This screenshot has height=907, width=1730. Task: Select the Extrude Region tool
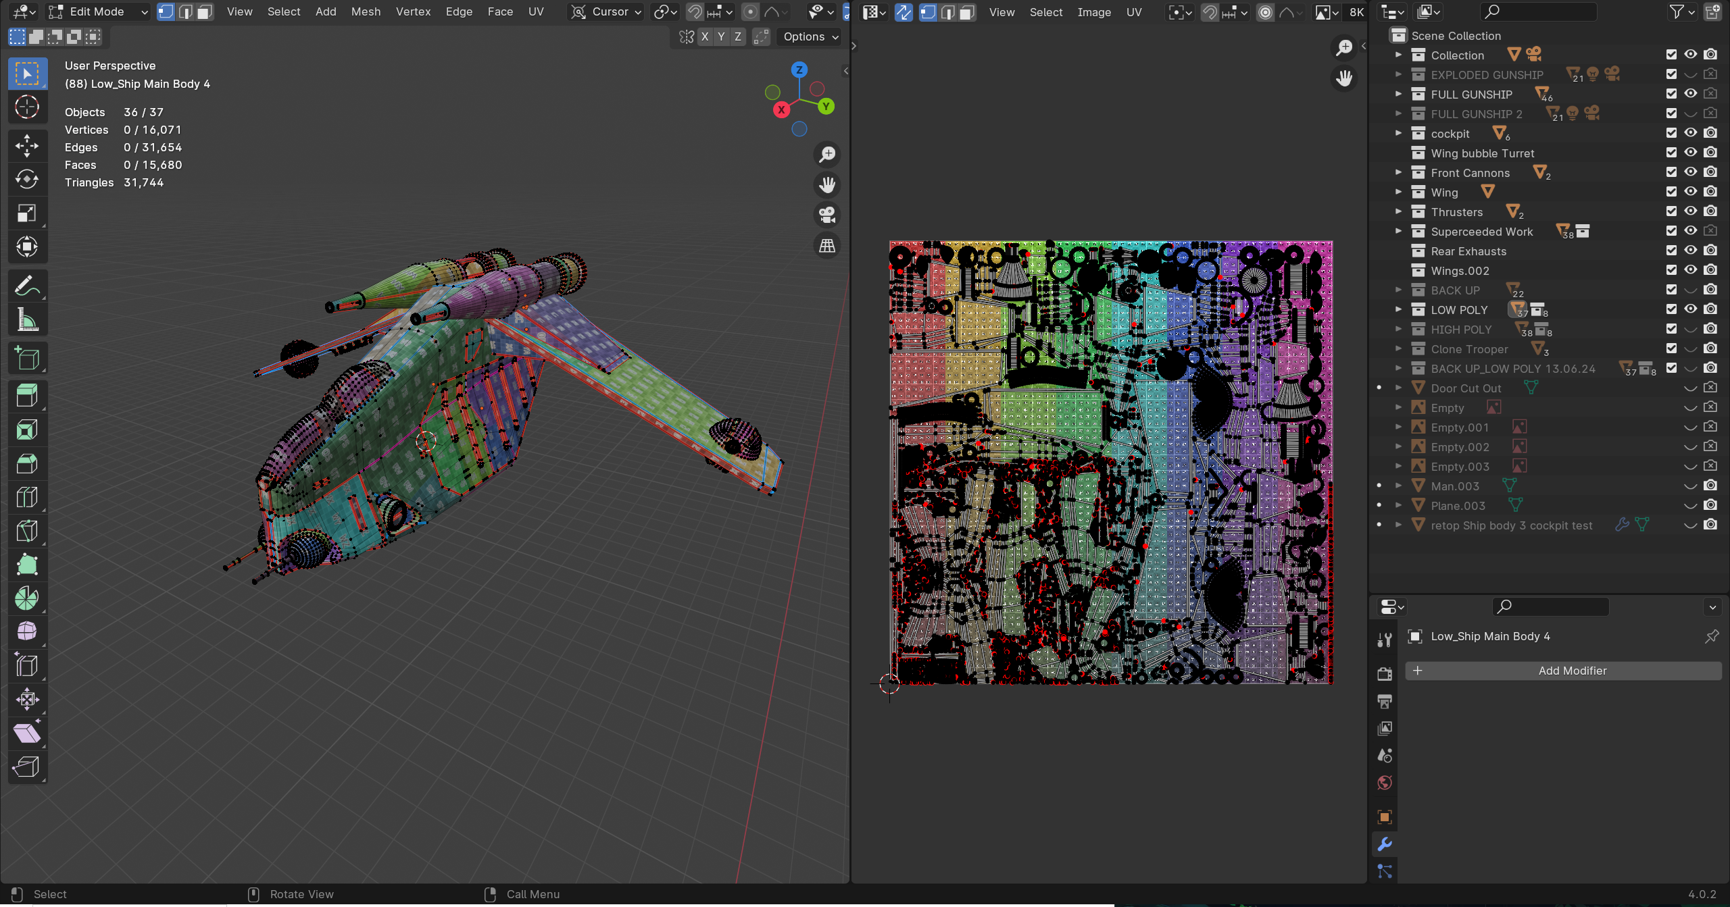click(27, 396)
